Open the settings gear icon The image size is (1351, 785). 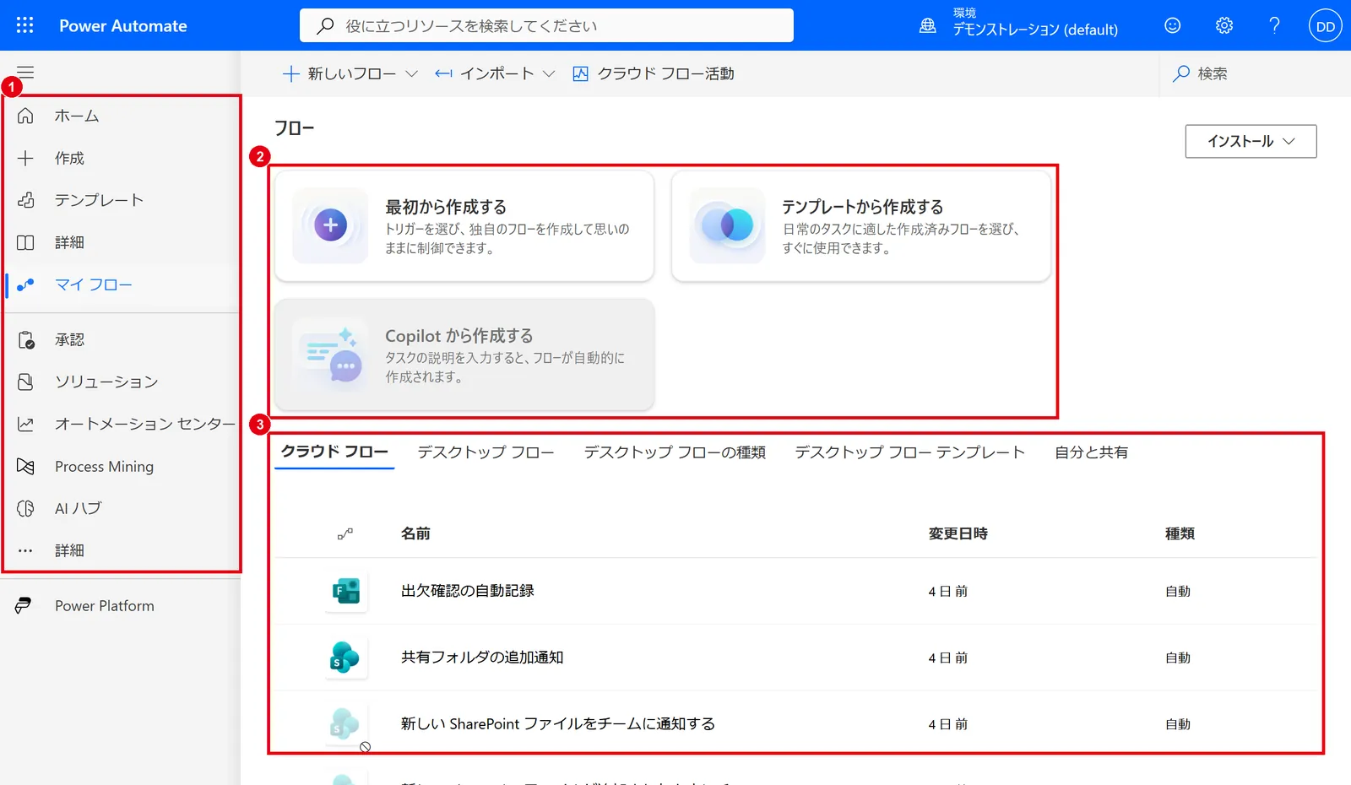(1224, 25)
